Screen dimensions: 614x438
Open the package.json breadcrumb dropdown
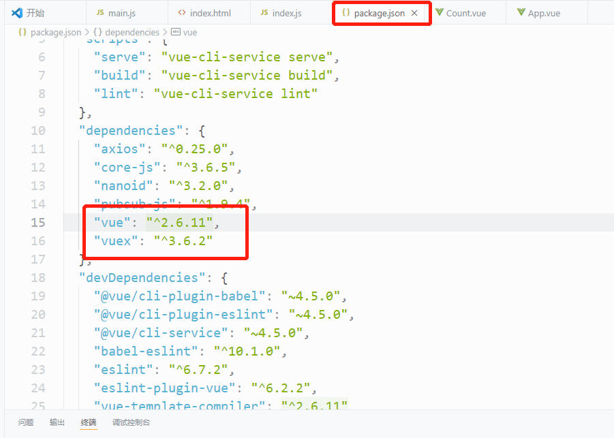(x=57, y=31)
